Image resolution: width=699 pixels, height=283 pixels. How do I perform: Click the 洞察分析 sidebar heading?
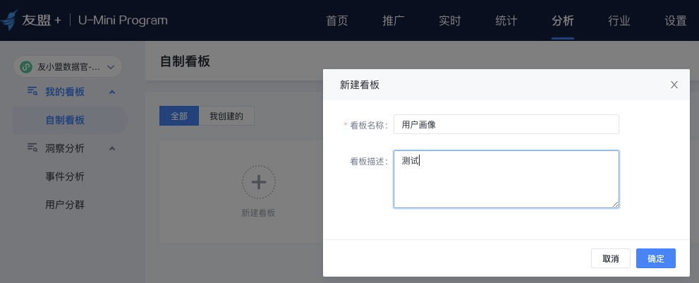click(65, 148)
